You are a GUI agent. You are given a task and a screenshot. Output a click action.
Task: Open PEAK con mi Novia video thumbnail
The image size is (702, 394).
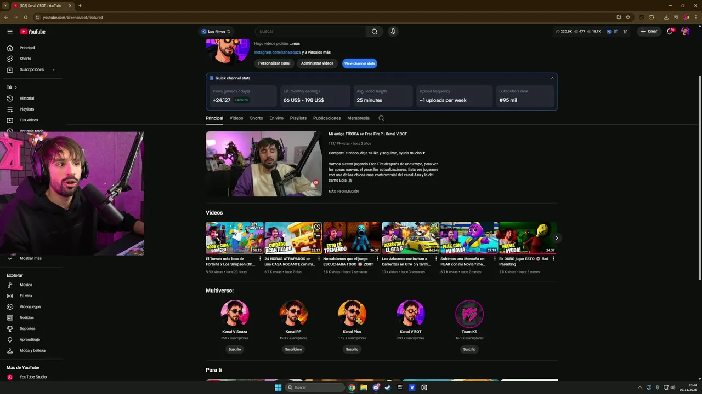click(x=469, y=237)
